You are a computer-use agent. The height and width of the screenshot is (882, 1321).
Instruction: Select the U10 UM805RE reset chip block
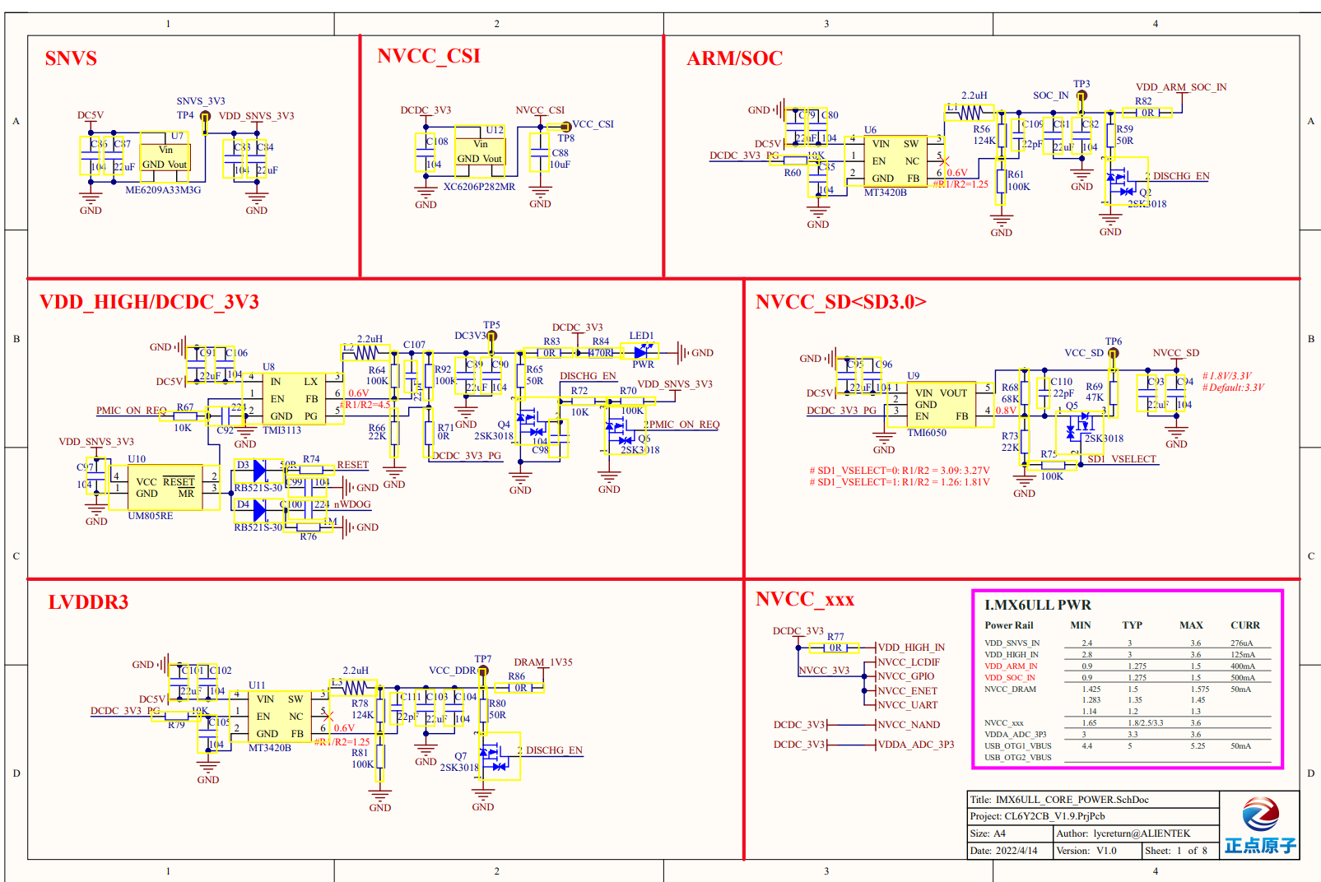click(165, 487)
